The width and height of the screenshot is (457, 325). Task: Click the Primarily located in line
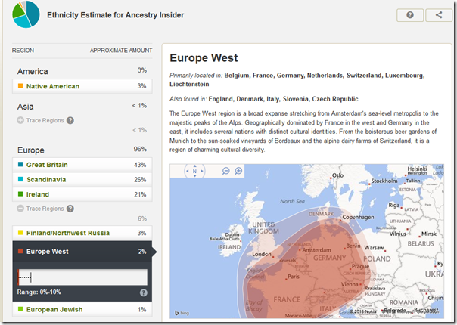[x=297, y=80]
